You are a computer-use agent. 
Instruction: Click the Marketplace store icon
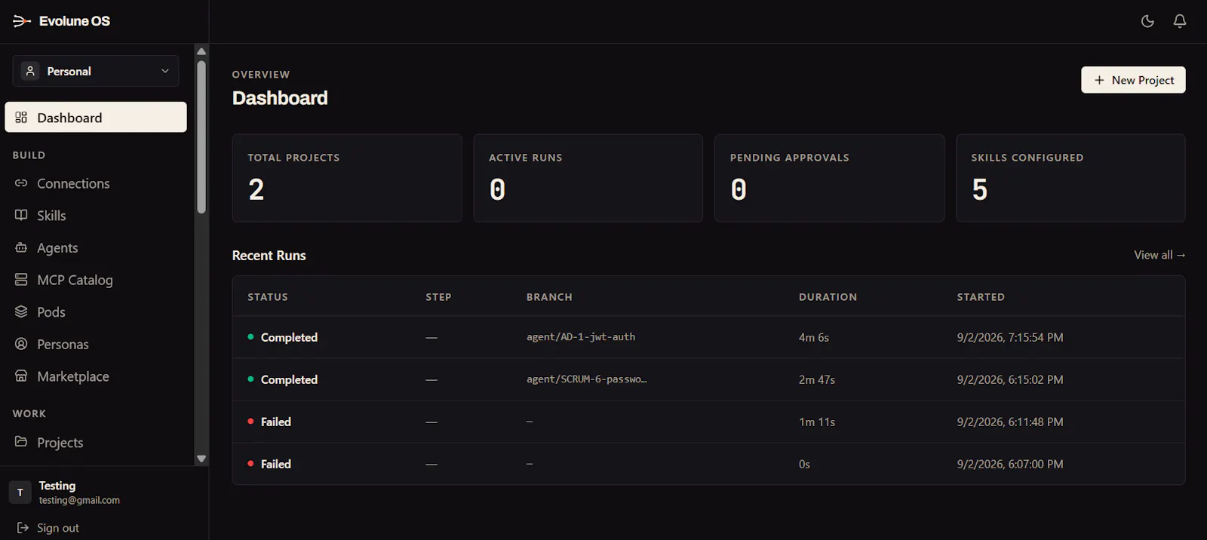(x=21, y=376)
